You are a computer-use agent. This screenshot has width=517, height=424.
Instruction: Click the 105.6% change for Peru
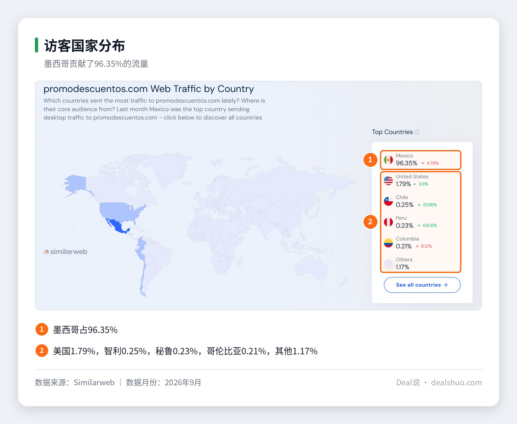point(427,226)
